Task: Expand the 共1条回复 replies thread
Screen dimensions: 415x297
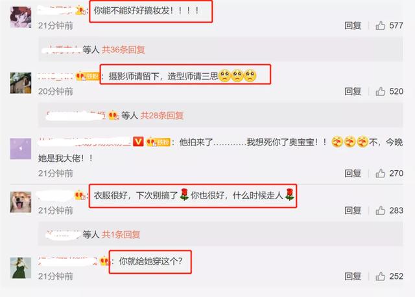Action: pyautogui.click(x=121, y=234)
